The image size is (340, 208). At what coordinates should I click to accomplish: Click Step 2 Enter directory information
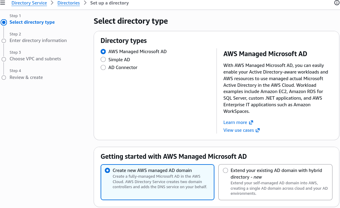(38, 41)
